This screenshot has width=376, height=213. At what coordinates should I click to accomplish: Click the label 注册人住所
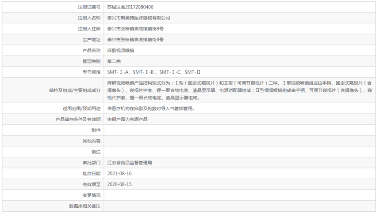click(x=89, y=29)
